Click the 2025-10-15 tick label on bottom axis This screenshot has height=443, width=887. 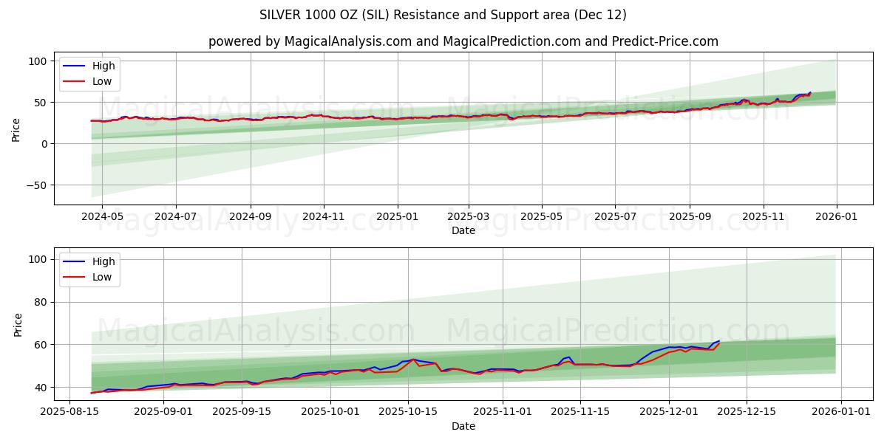(407, 411)
